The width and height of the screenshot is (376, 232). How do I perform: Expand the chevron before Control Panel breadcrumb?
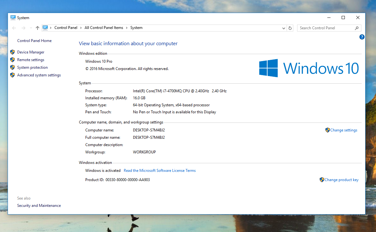51,28
